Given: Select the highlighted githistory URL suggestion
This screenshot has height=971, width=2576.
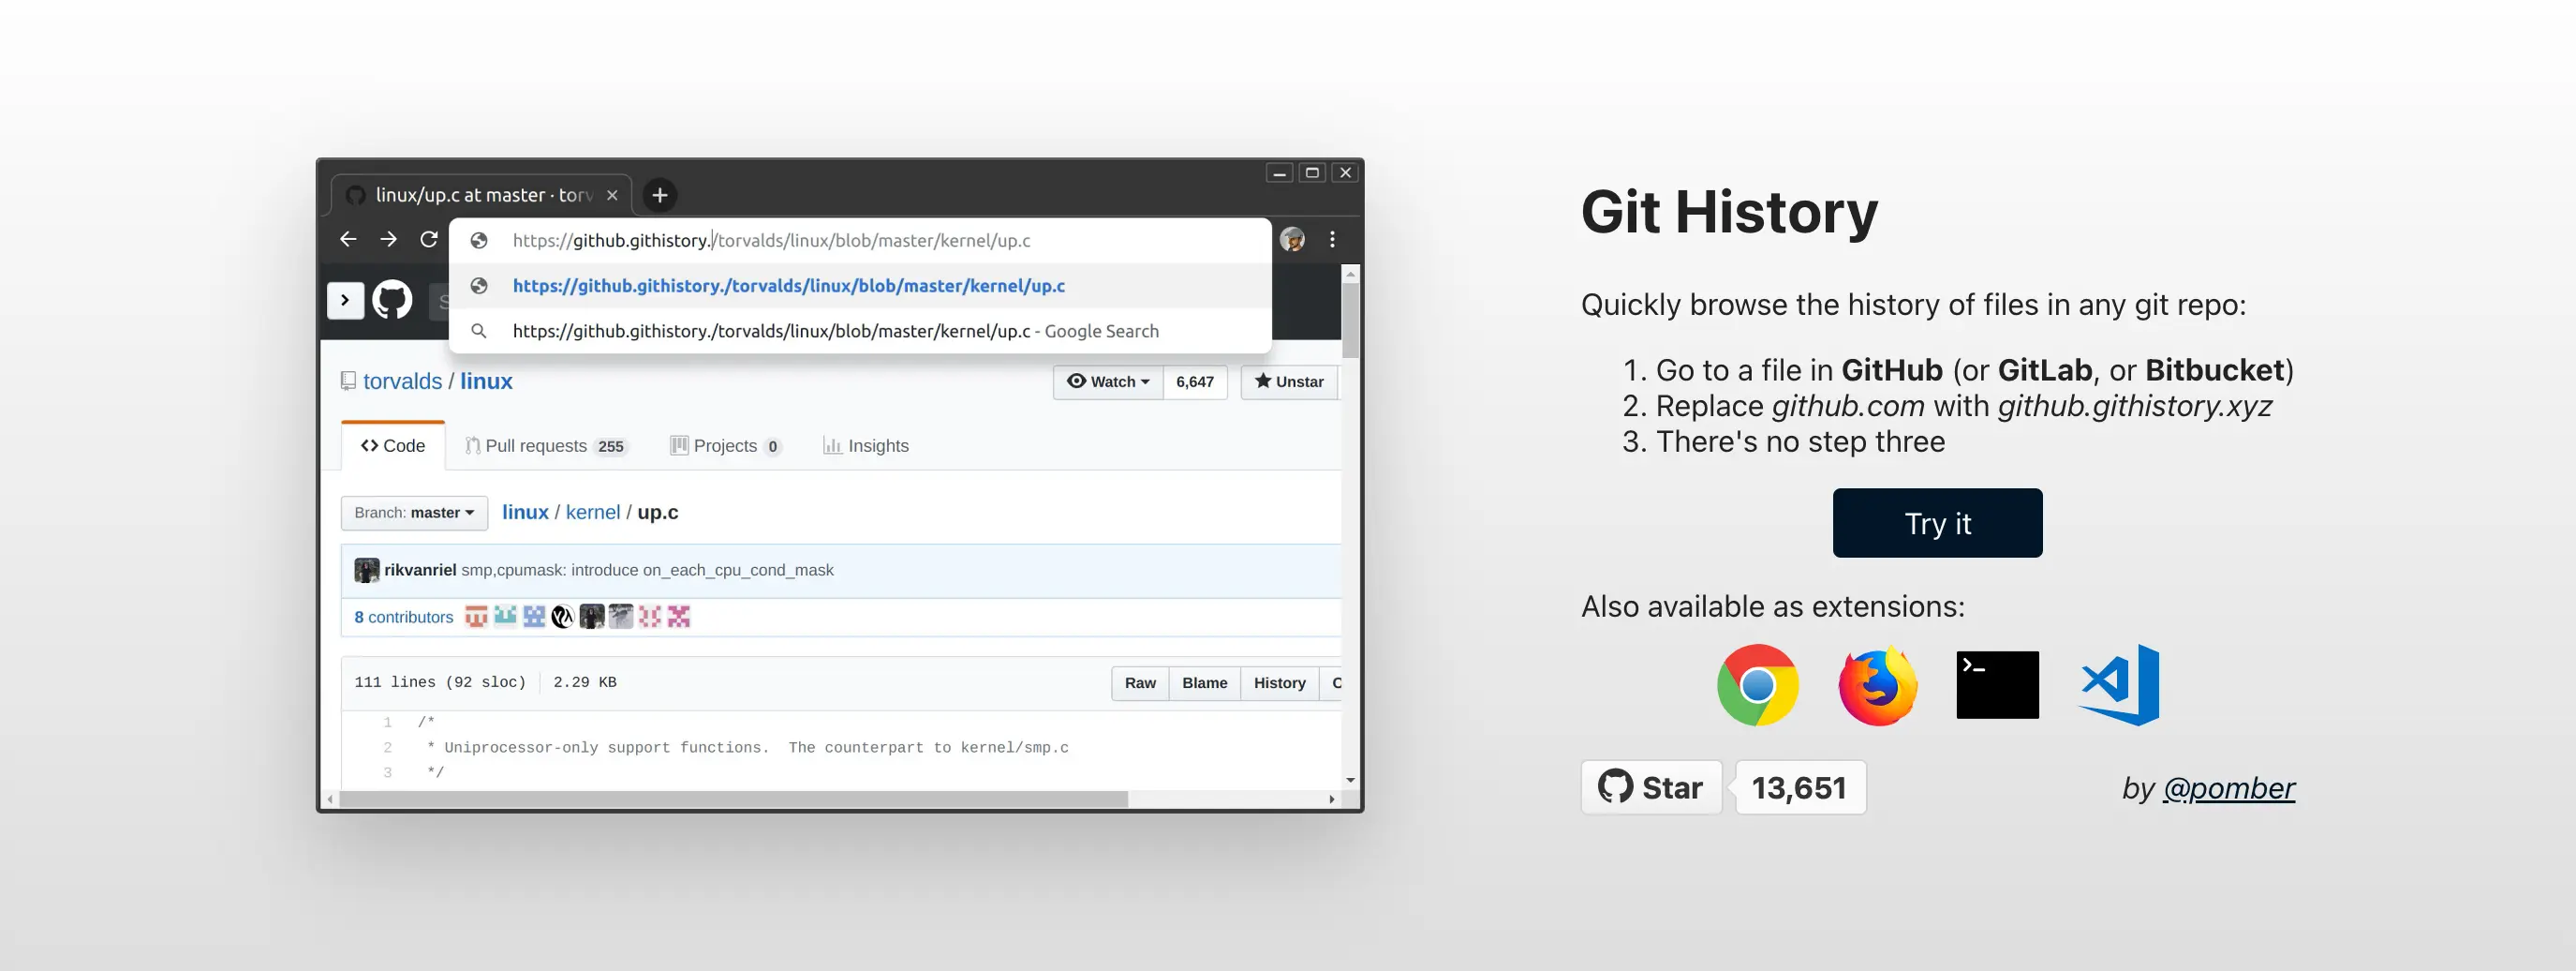Looking at the screenshot, I should pos(788,285).
